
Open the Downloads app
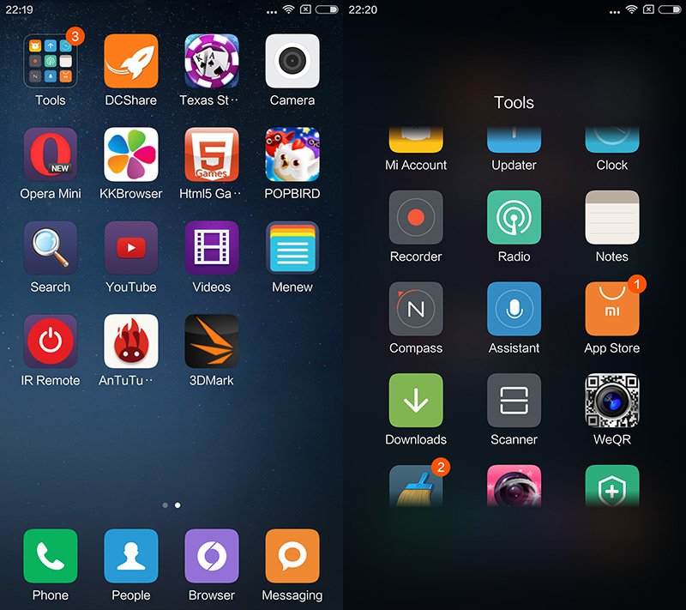pyautogui.click(x=416, y=401)
